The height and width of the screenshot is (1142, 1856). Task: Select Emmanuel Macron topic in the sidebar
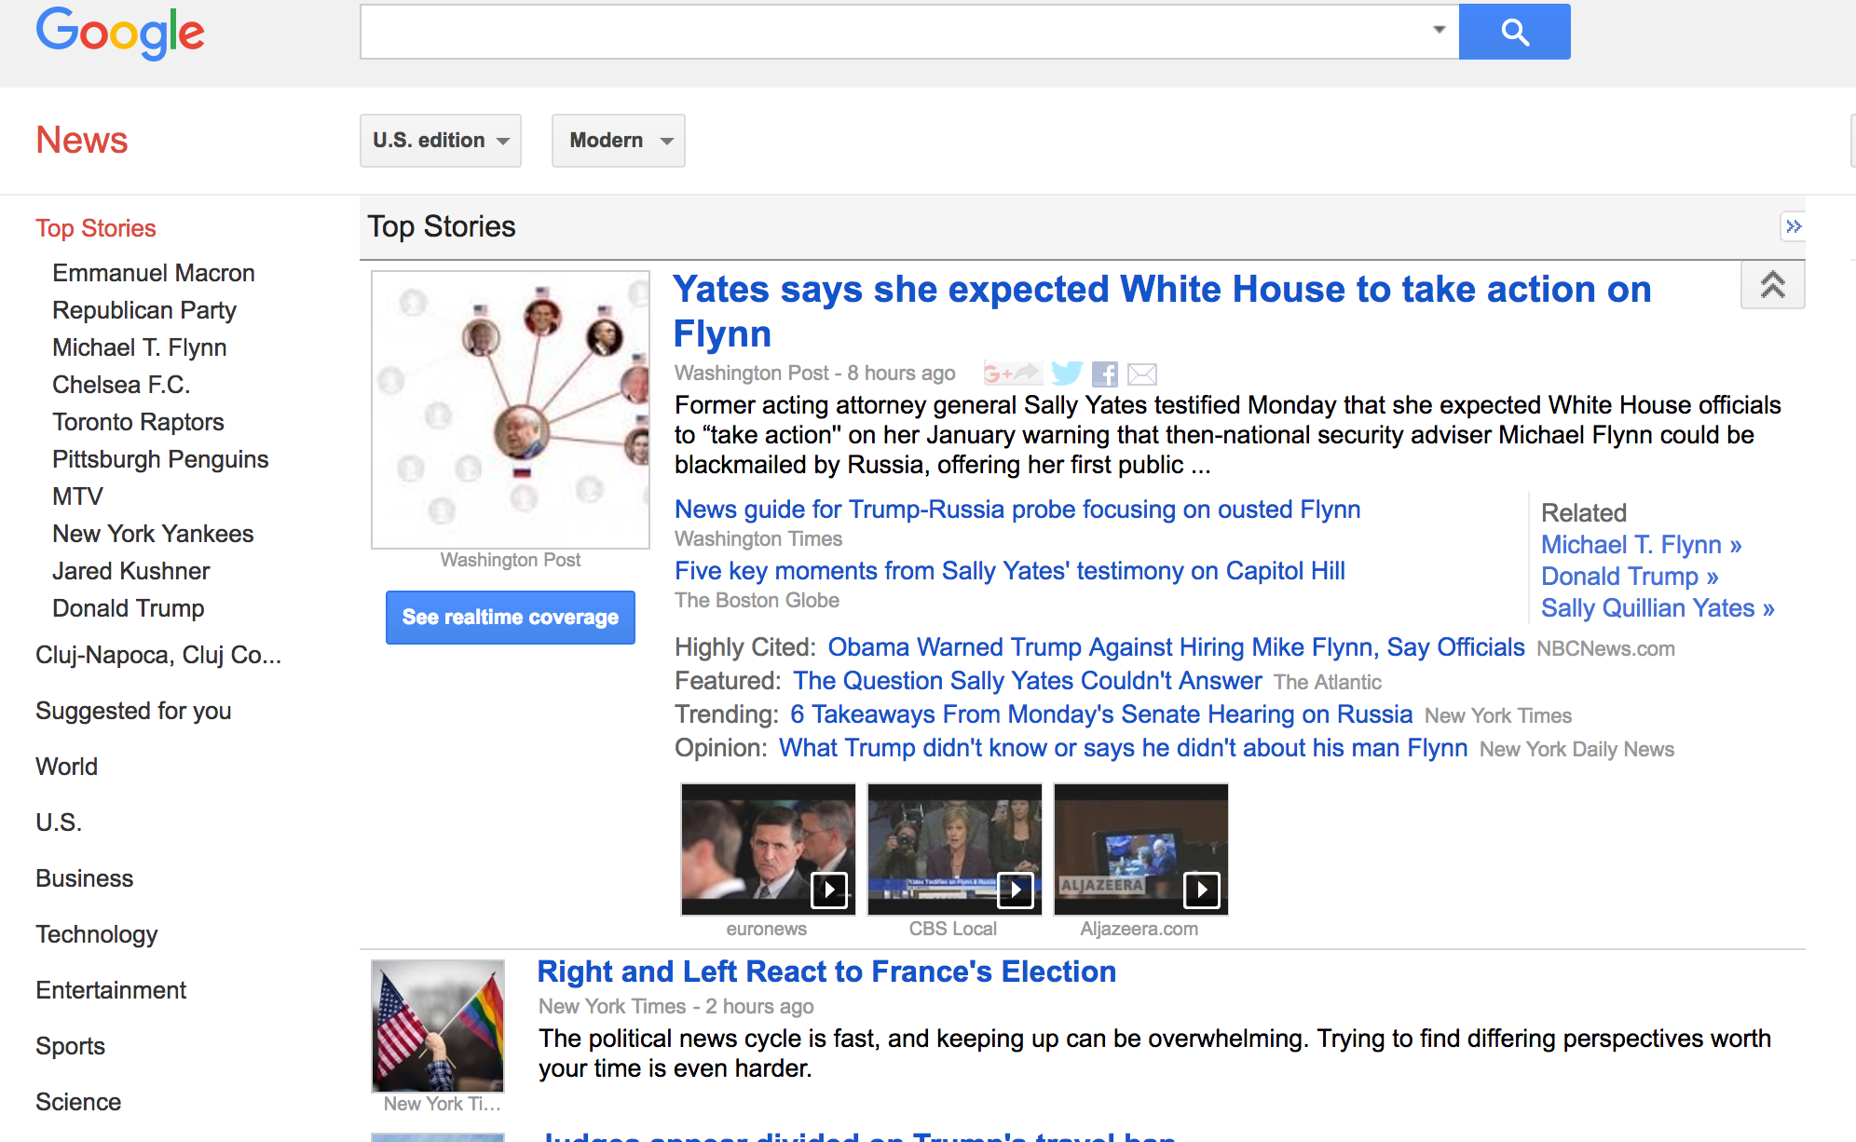coord(154,273)
